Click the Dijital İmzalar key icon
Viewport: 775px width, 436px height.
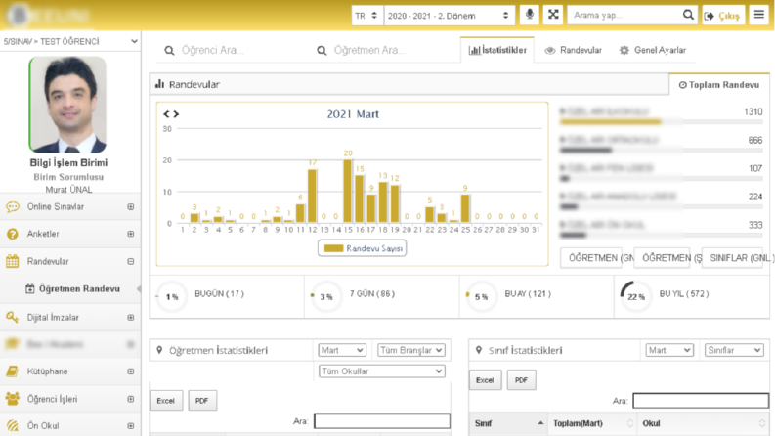pos(13,317)
